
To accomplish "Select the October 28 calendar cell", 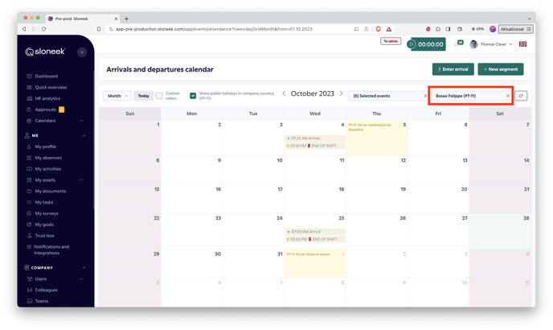I will tap(500, 232).
